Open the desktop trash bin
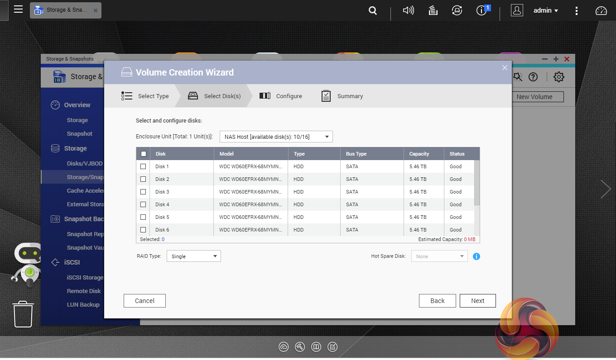This screenshot has height=360, width=616. click(24, 314)
